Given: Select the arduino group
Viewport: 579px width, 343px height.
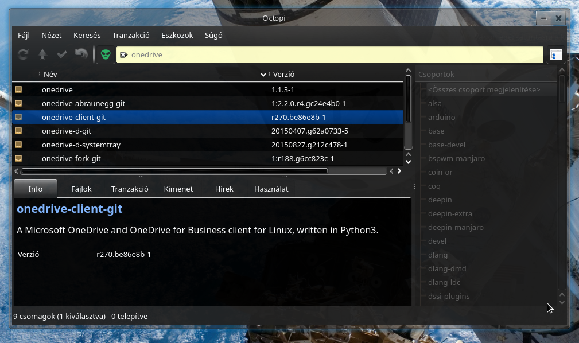Looking at the screenshot, I should (442, 117).
